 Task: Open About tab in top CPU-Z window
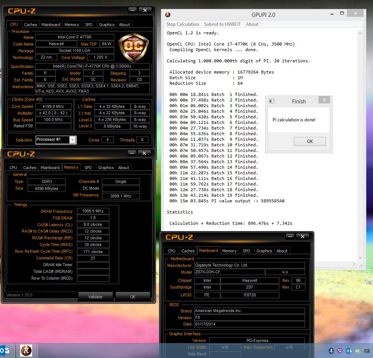[x=124, y=25]
